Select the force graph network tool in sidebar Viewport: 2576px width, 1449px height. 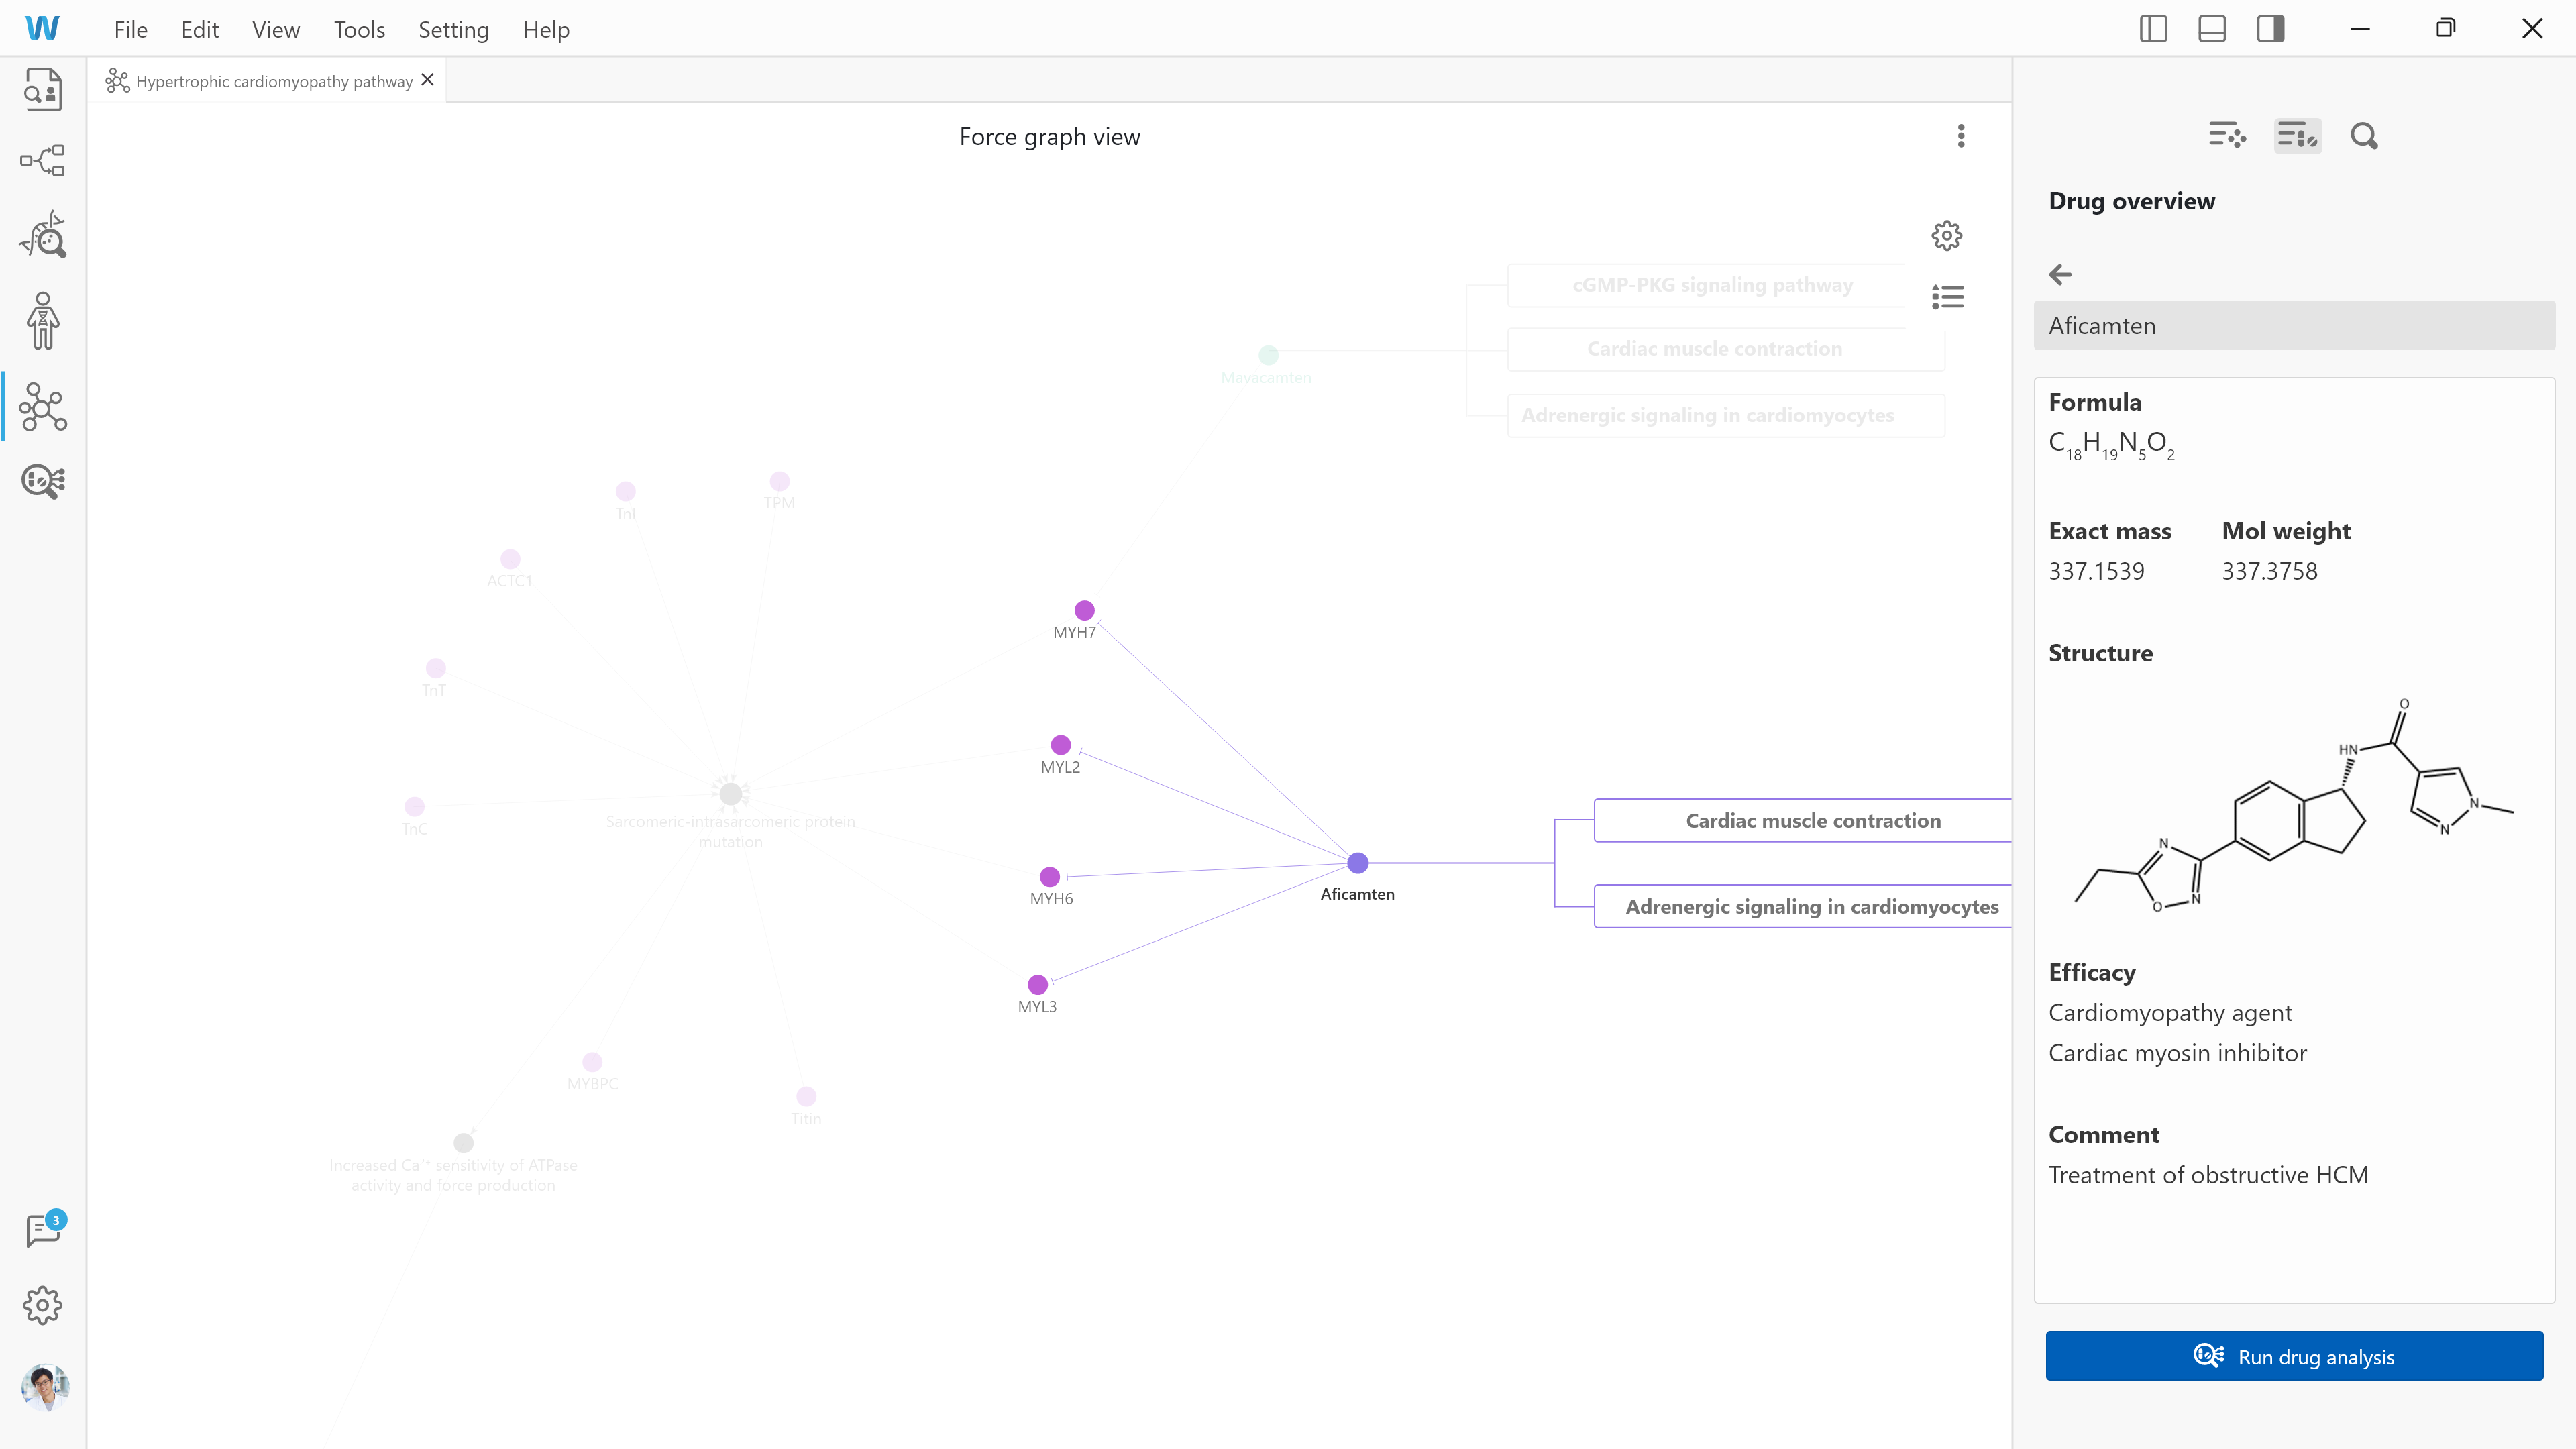point(43,407)
